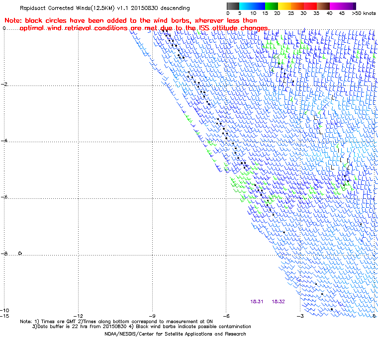Click the '-3' longitude label on the bottom axis
This screenshot has height=342, width=378.
[300, 316]
